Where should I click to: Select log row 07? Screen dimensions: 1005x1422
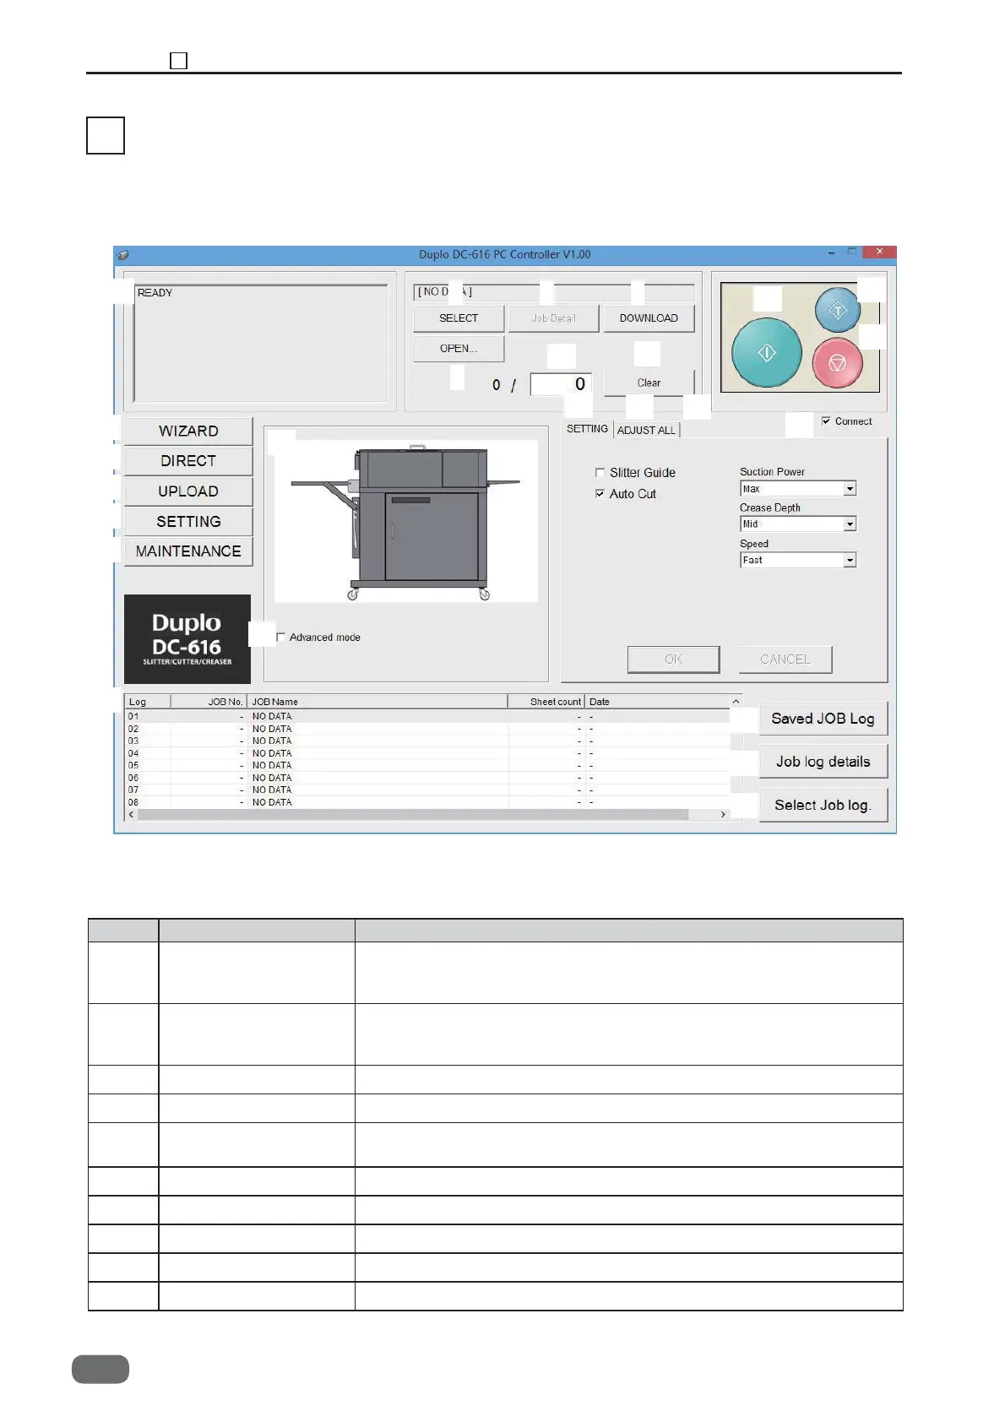427,790
